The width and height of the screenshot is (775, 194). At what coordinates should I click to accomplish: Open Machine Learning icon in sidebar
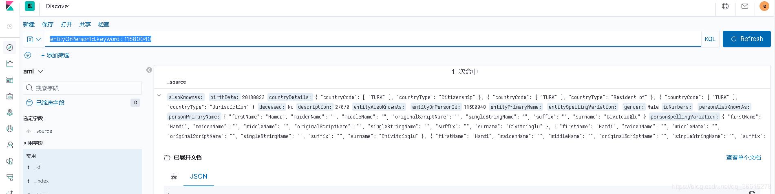(10, 129)
